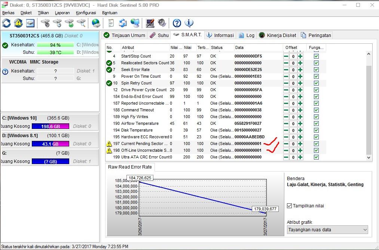Switch to the Peringatan tab
The image size is (379, 250).
[x=316, y=35]
